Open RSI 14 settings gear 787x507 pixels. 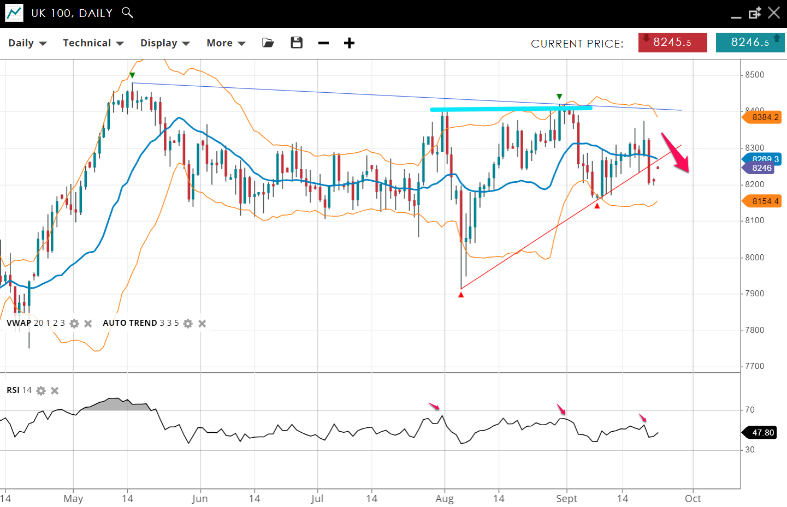point(41,391)
